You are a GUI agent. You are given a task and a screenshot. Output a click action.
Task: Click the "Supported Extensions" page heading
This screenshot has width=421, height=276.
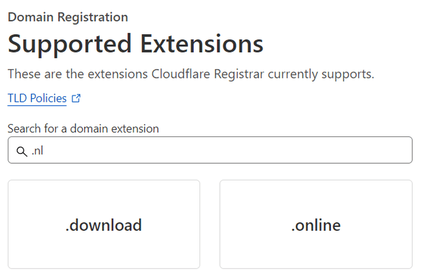(x=135, y=44)
